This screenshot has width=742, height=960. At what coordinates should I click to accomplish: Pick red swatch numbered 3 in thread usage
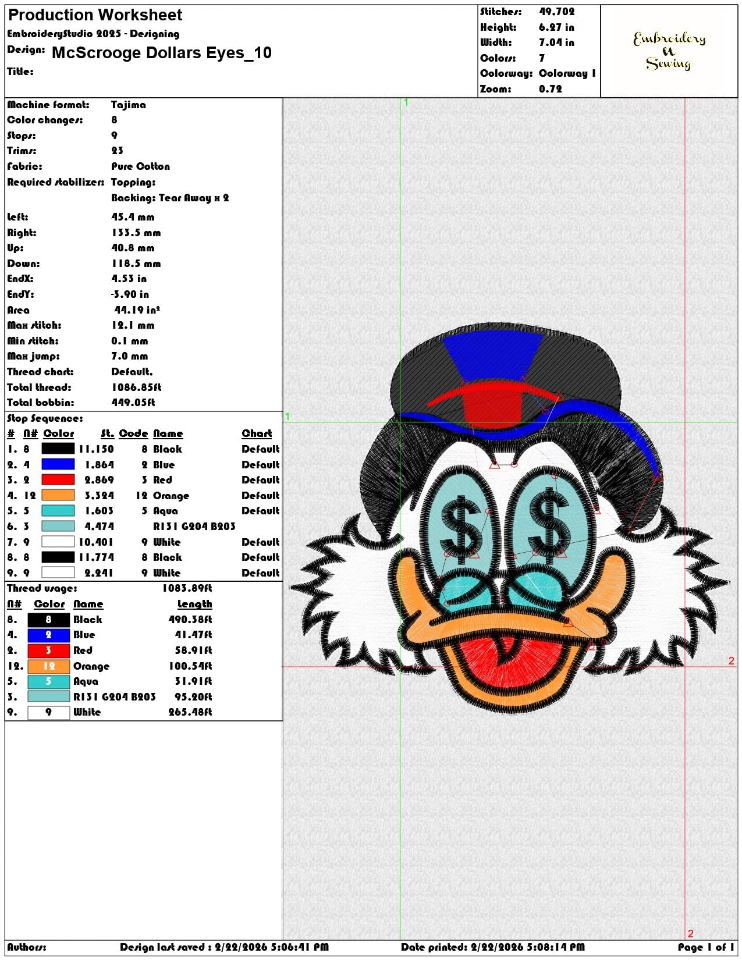[49, 650]
